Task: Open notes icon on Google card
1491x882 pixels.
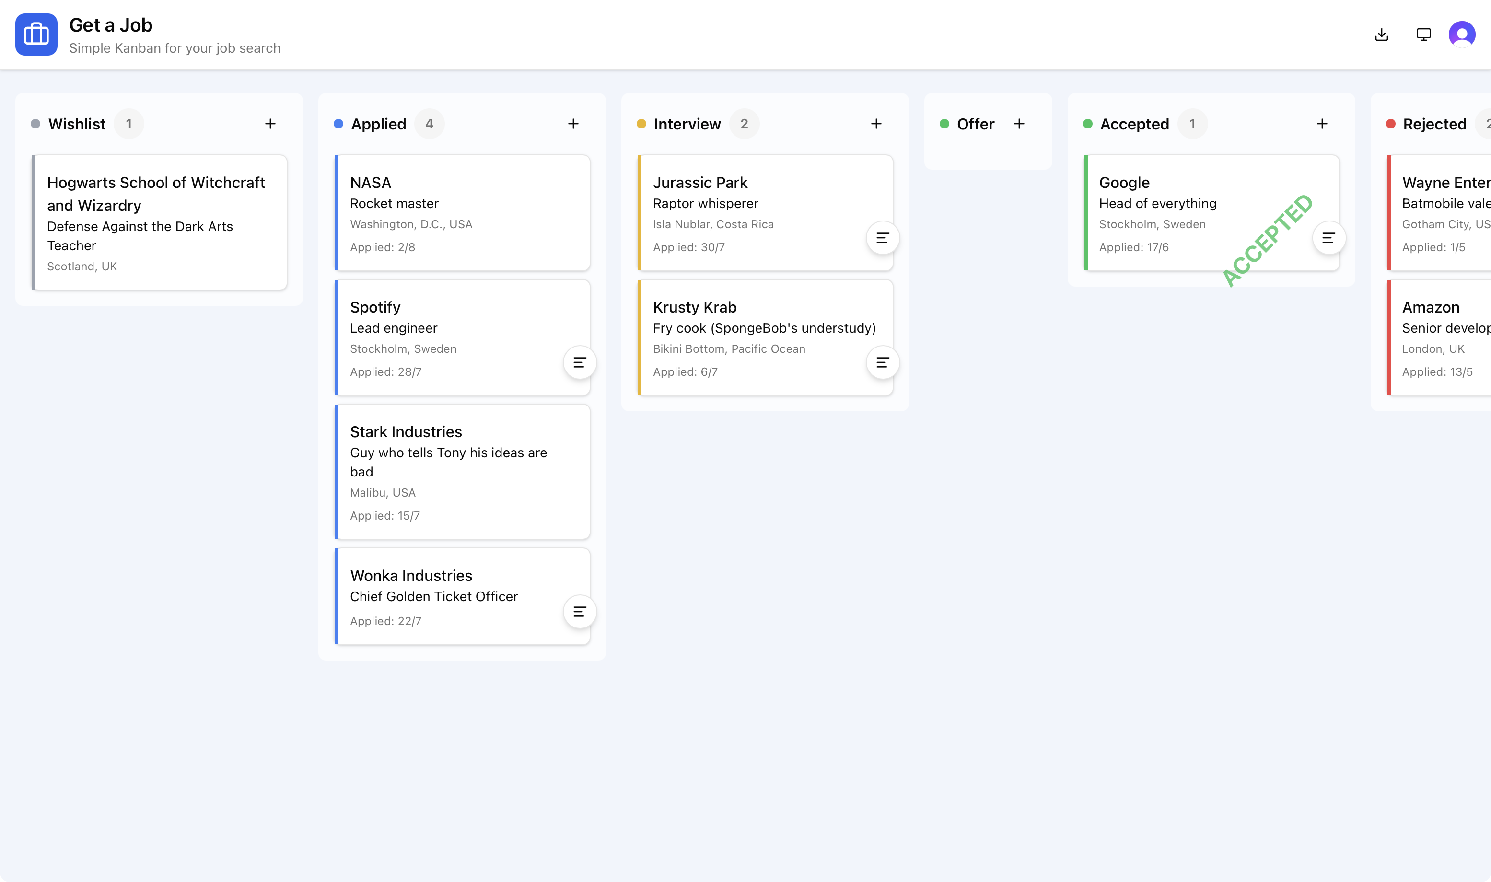Action: (1329, 238)
